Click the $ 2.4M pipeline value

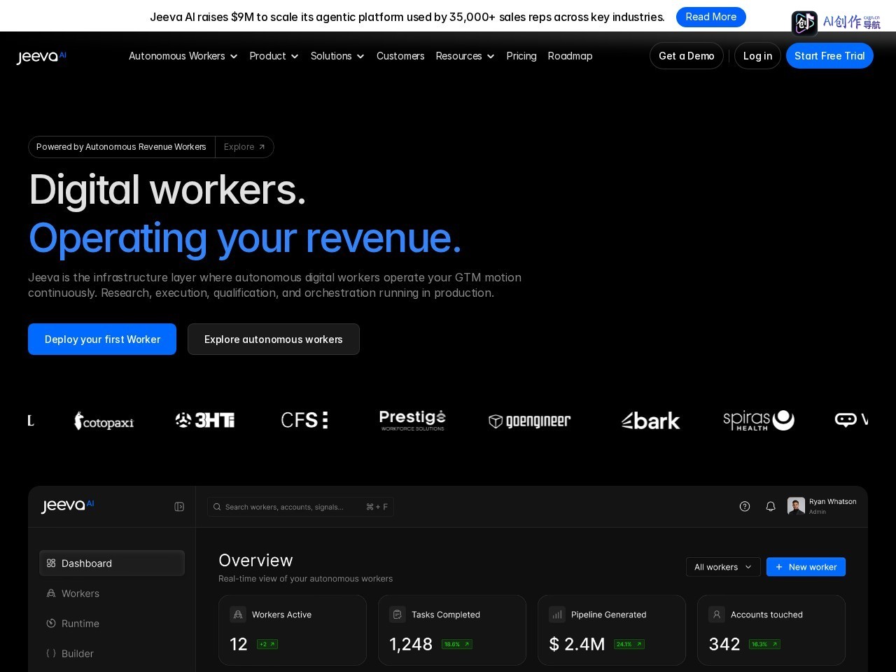click(577, 644)
